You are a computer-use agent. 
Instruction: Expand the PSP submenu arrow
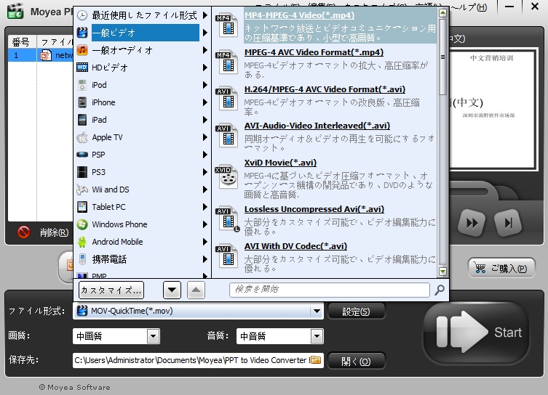(204, 155)
